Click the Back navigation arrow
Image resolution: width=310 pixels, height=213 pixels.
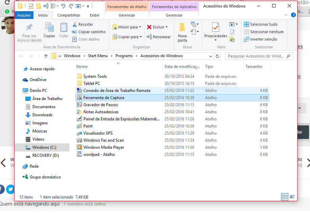pos(21,56)
